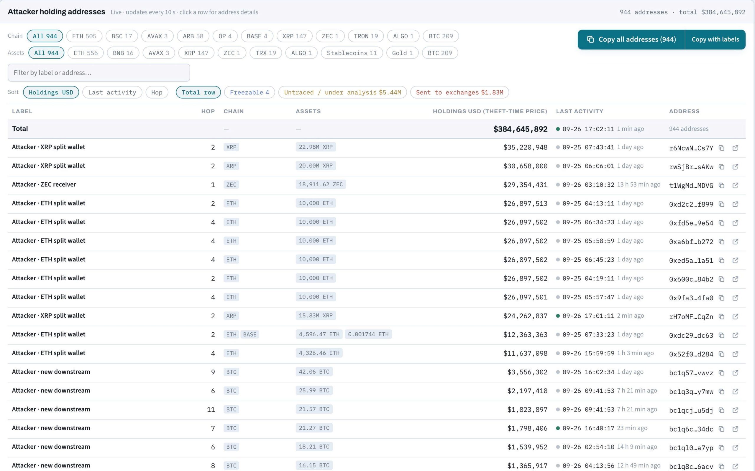Copy address 0xa6bf…b272
Screen dimensions: 755x471
pyautogui.click(x=721, y=241)
